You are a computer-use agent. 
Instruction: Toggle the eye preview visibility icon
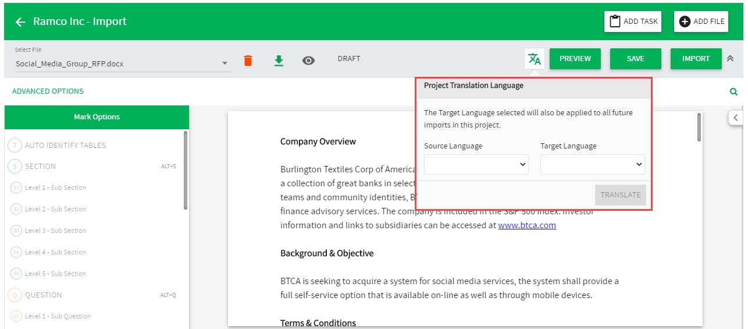308,61
